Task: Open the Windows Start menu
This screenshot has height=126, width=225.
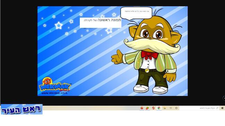Action: pyautogui.click(x=222, y=108)
